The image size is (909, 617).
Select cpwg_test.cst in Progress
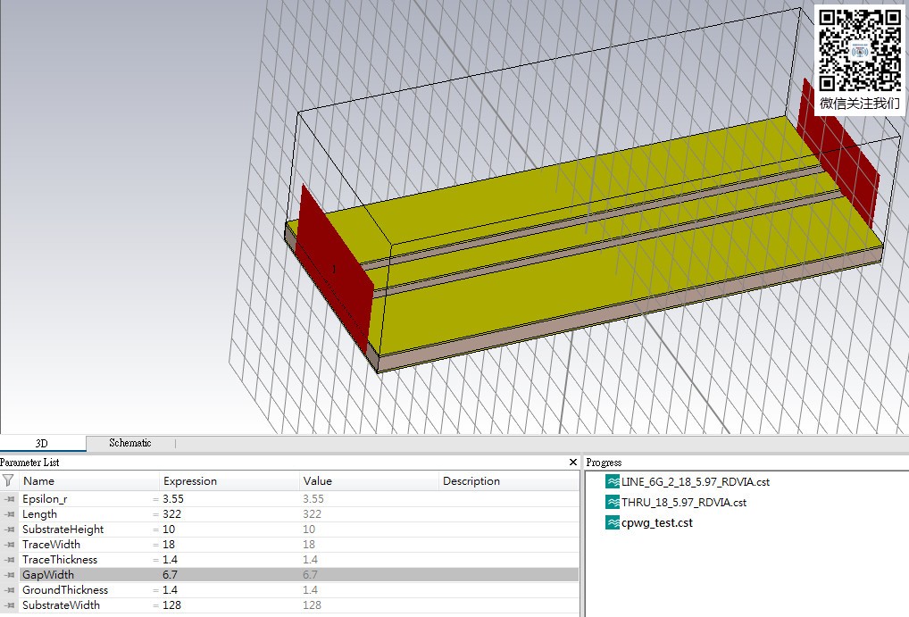(657, 522)
